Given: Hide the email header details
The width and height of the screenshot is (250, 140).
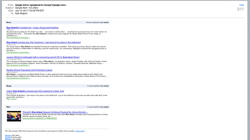Looking at the screenshot, I should [242, 5].
